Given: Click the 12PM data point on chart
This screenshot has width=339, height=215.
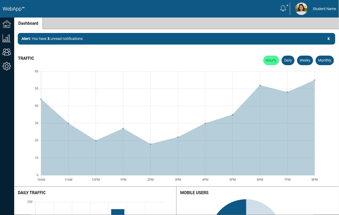Looking at the screenshot, I should [96, 141].
